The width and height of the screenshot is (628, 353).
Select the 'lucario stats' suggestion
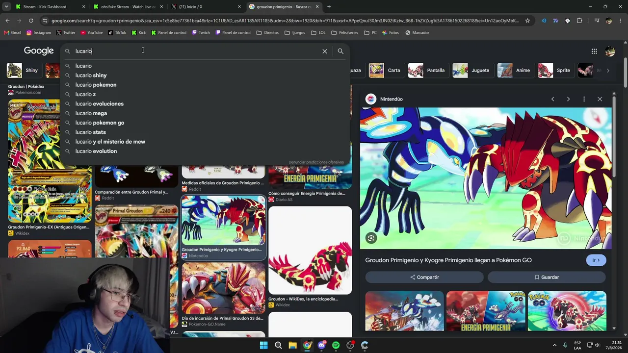(x=206, y=132)
